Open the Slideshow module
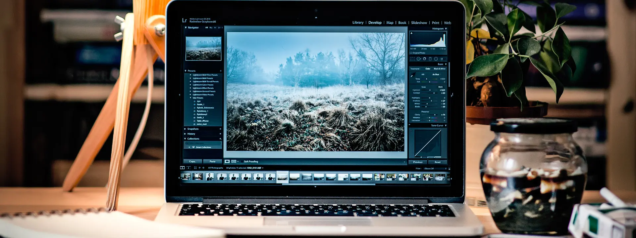This screenshot has width=636, height=238. (x=419, y=23)
